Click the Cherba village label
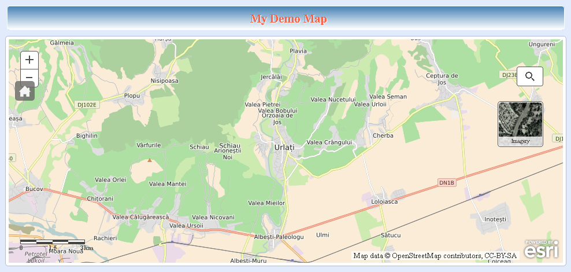571x272 pixels. coord(383,135)
